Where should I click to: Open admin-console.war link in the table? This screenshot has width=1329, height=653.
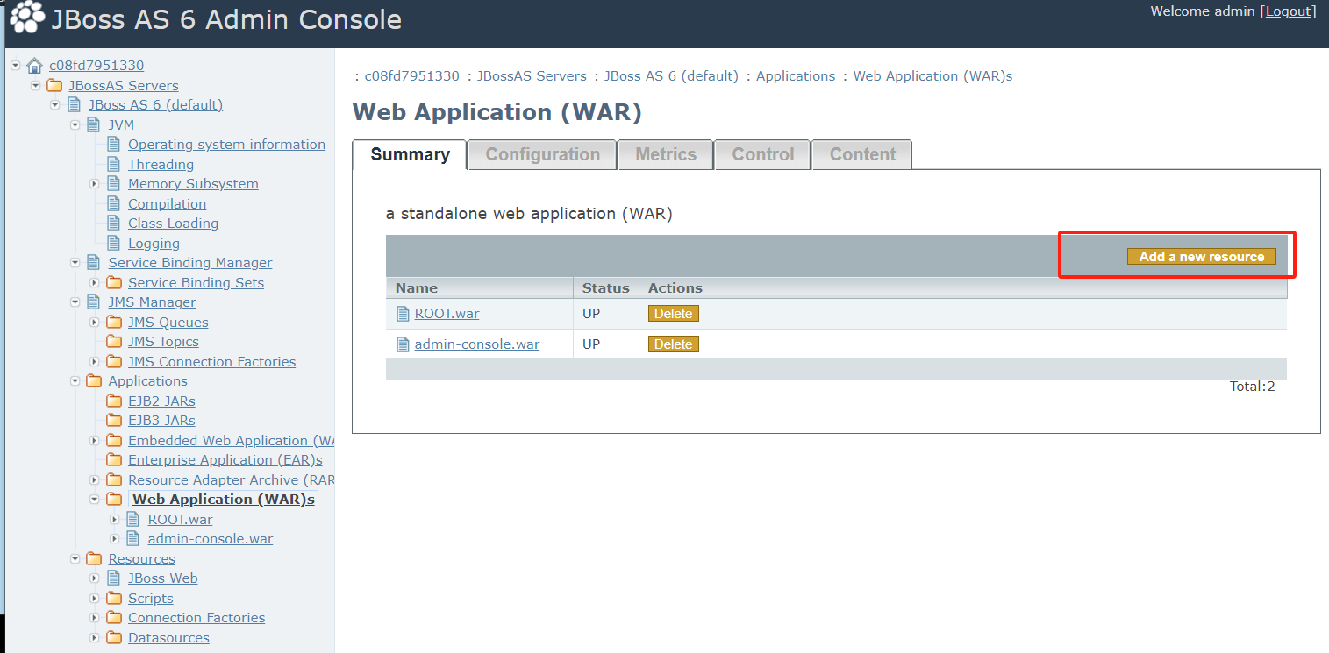(477, 344)
